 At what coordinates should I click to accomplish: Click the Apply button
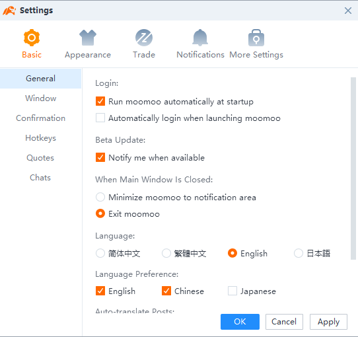tap(328, 322)
